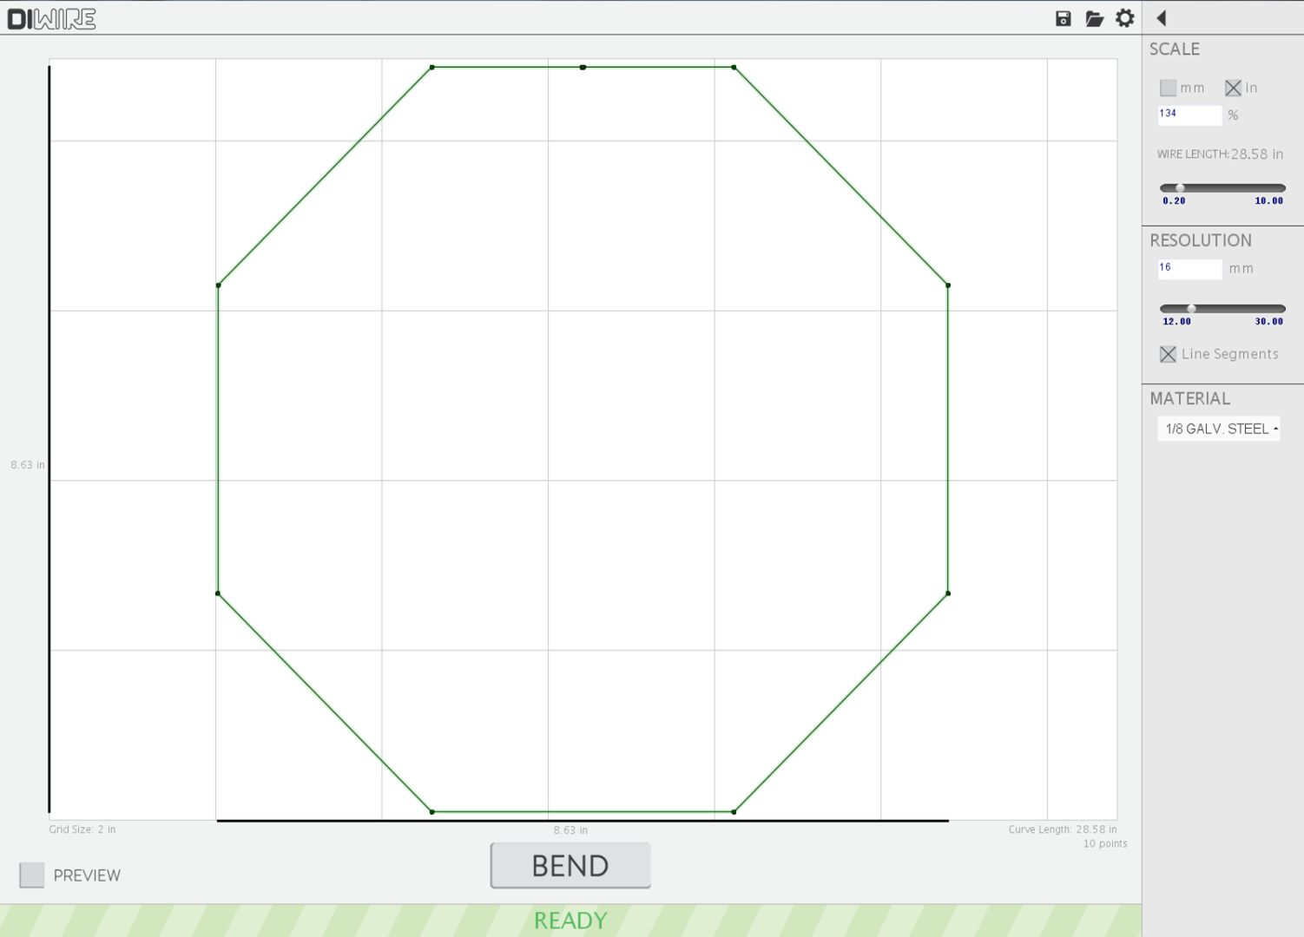The height and width of the screenshot is (937, 1304).
Task: Adjust the resolution slider handle
Action: [x=1192, y=308]
